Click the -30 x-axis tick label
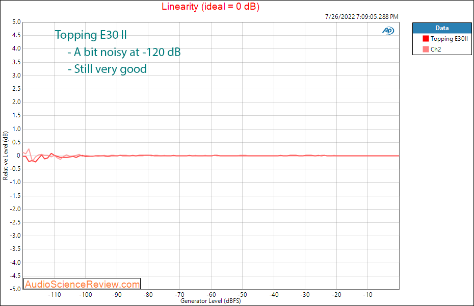The width and height of the screenshot is (474, 306). point(305,294)
